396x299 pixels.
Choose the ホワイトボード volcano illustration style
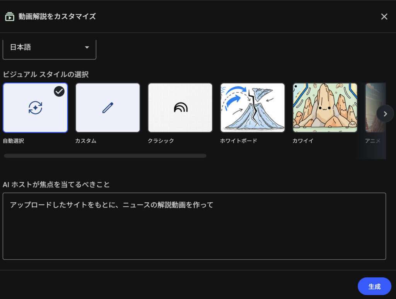coord(253,107)
